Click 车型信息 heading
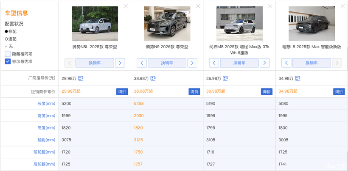Image resolution: width=348 pixels, height=171 pixels. click(17, 13)
